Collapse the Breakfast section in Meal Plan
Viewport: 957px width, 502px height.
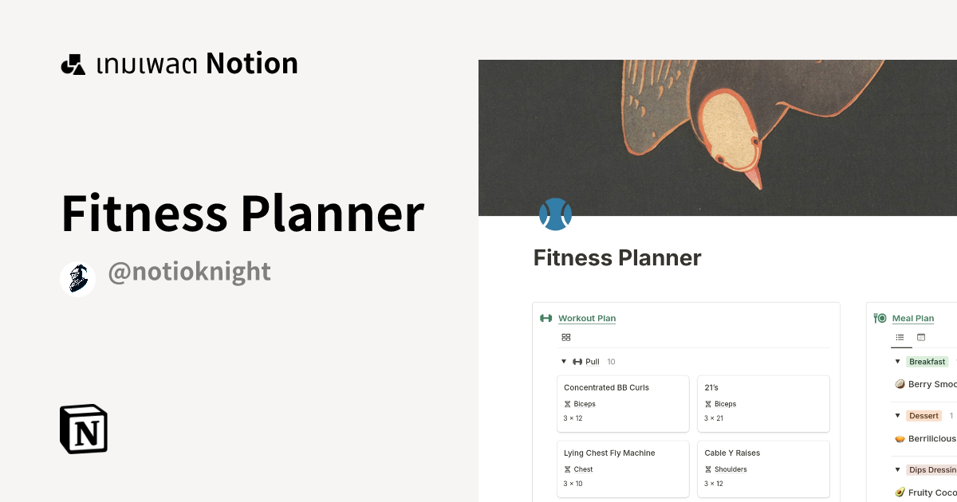(x=897, y=361)
